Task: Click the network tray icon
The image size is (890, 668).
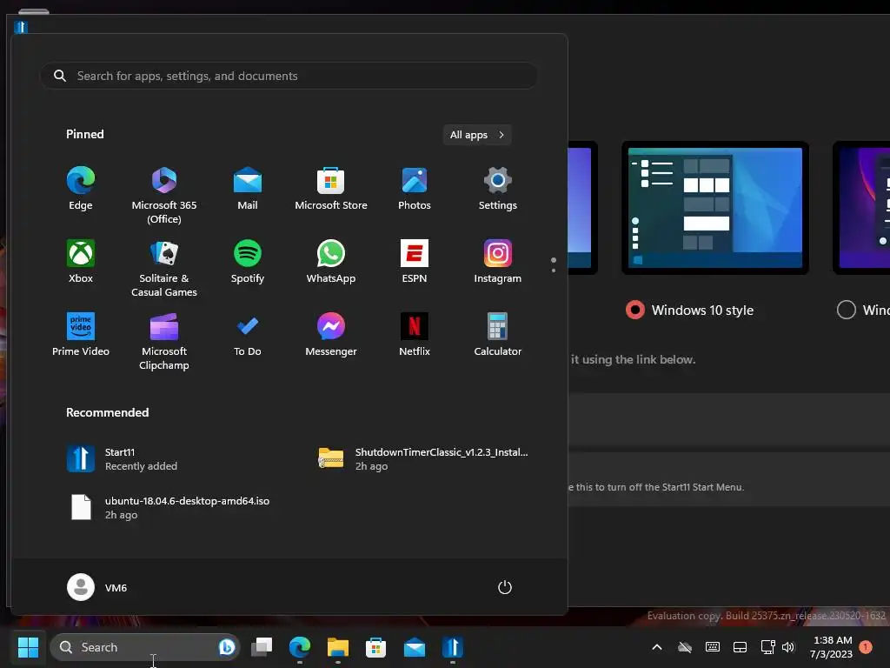Action: 767,647
